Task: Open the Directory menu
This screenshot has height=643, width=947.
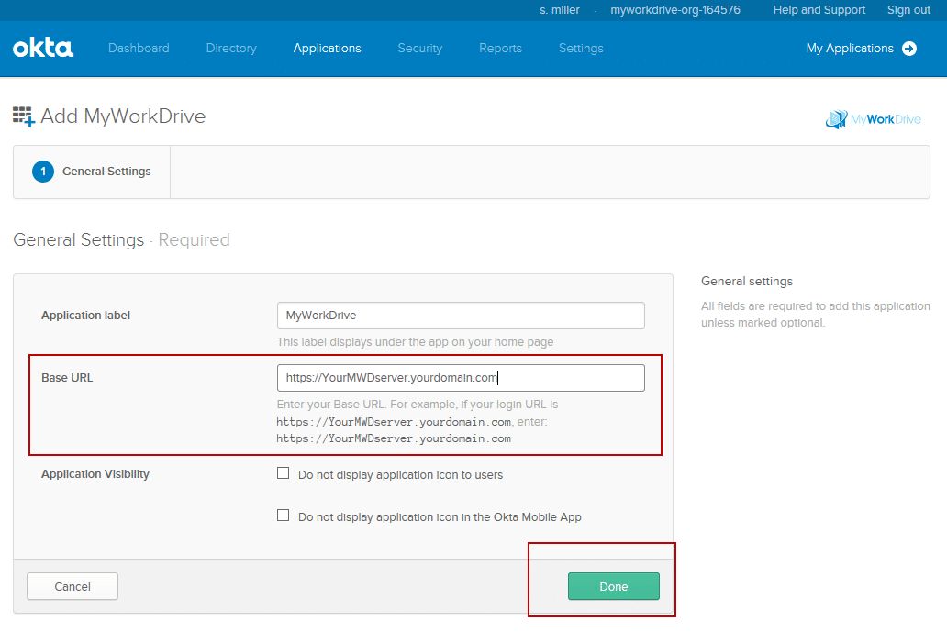Action: (231, 49)
